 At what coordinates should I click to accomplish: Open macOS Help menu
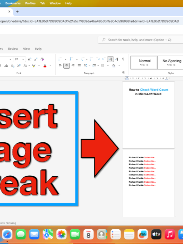click(x=68, y=3)
